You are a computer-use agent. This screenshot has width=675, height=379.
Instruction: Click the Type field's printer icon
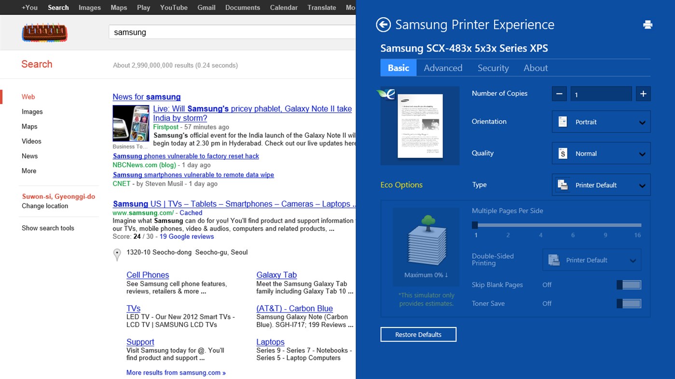pos(563,184)
